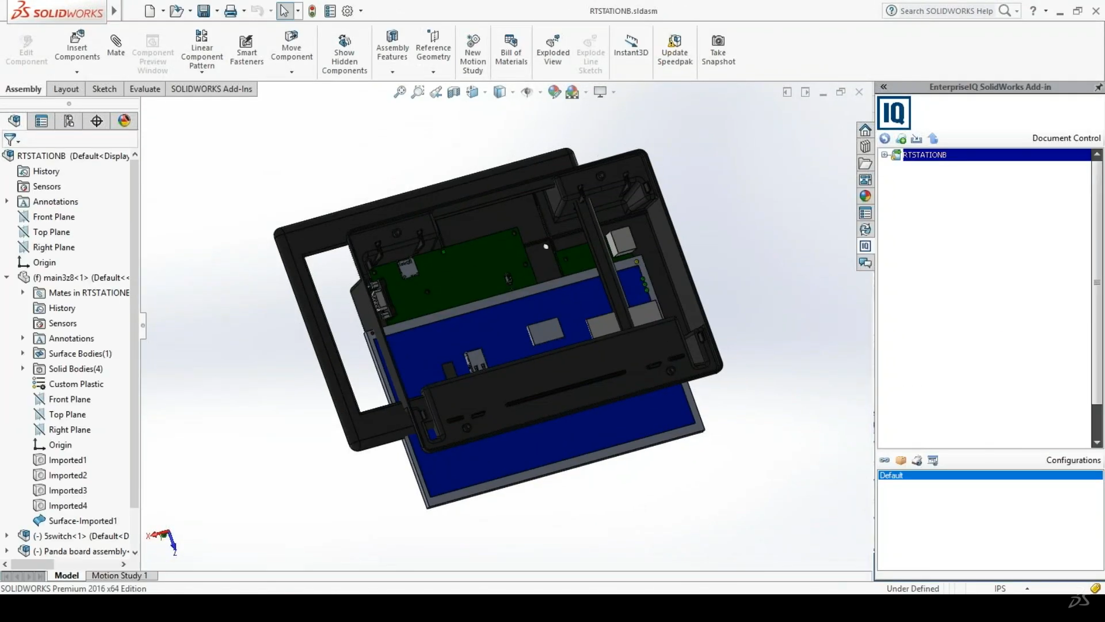Click Section View icon

pos(454,92)
